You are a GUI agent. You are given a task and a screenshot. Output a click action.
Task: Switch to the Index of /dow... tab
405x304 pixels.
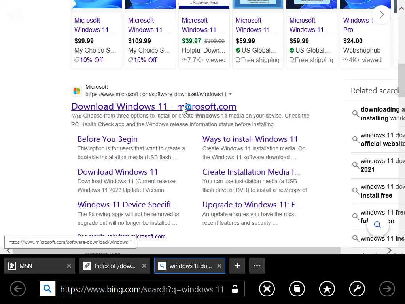(114, 266)
